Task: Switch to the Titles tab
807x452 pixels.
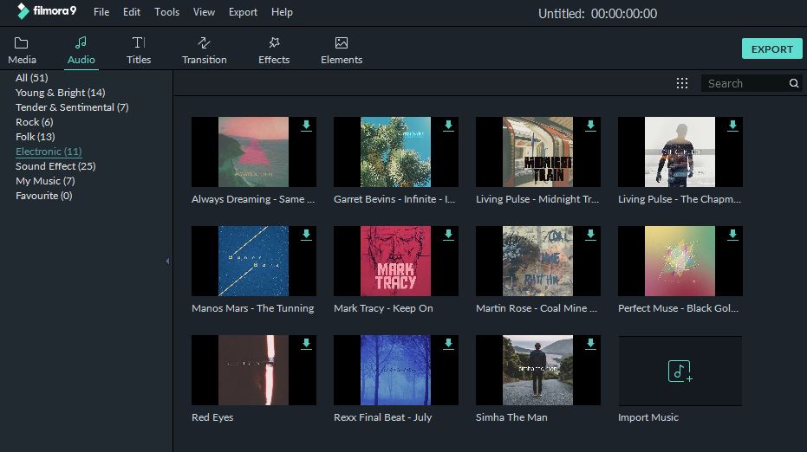Action: 139,50
